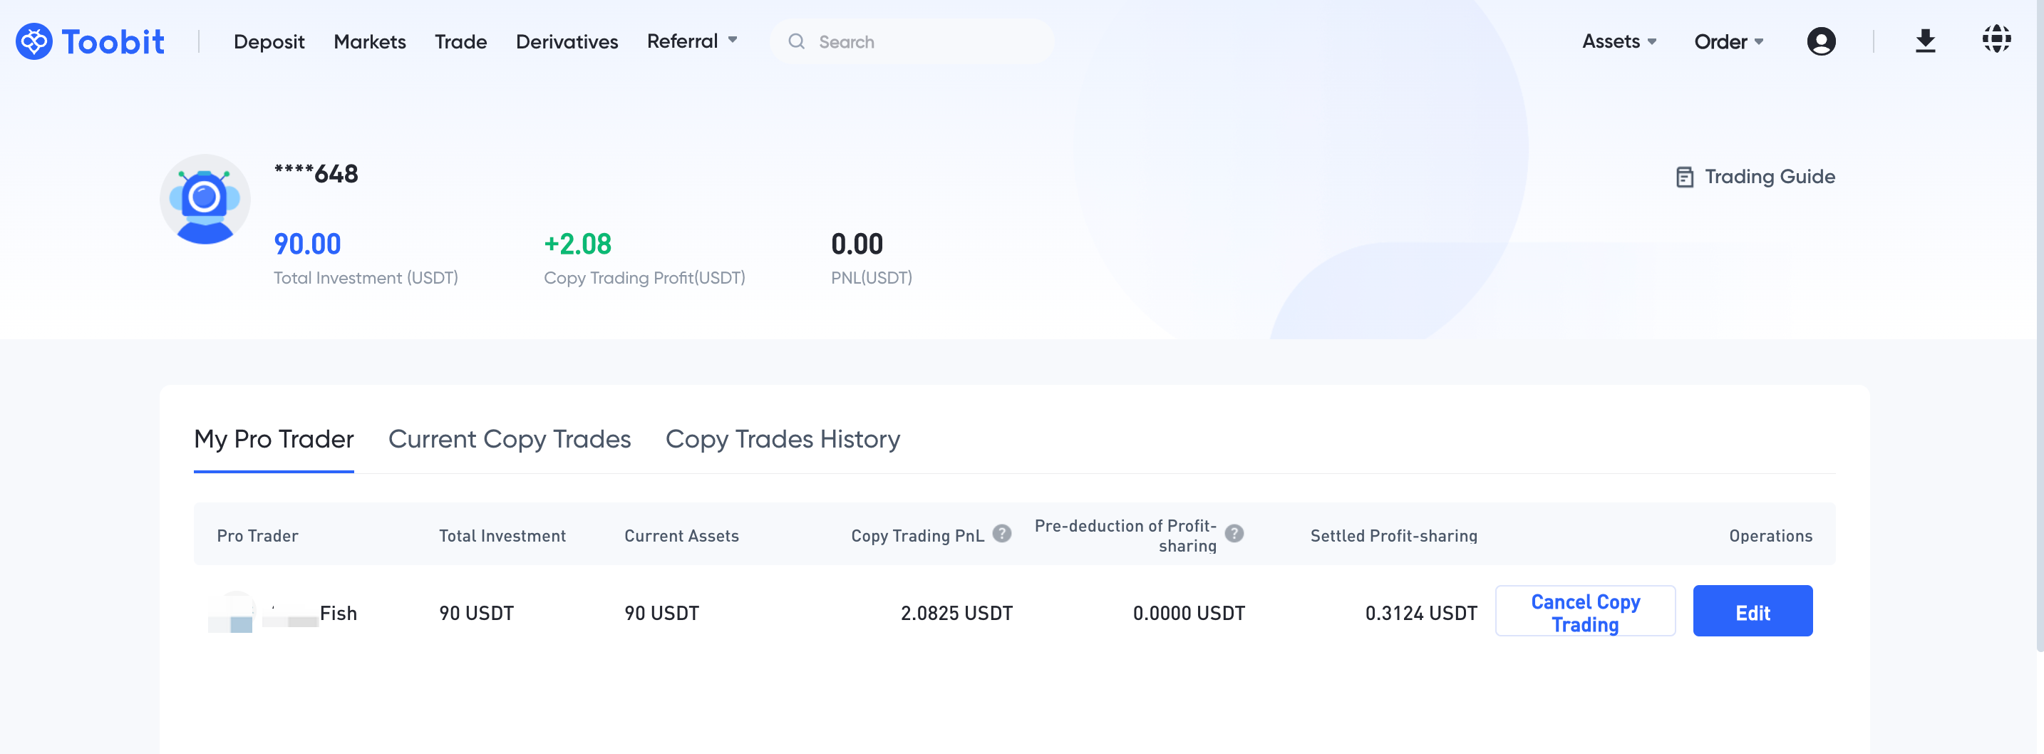
Task: Expand the Referral dropdown menu
Action: 692,41
